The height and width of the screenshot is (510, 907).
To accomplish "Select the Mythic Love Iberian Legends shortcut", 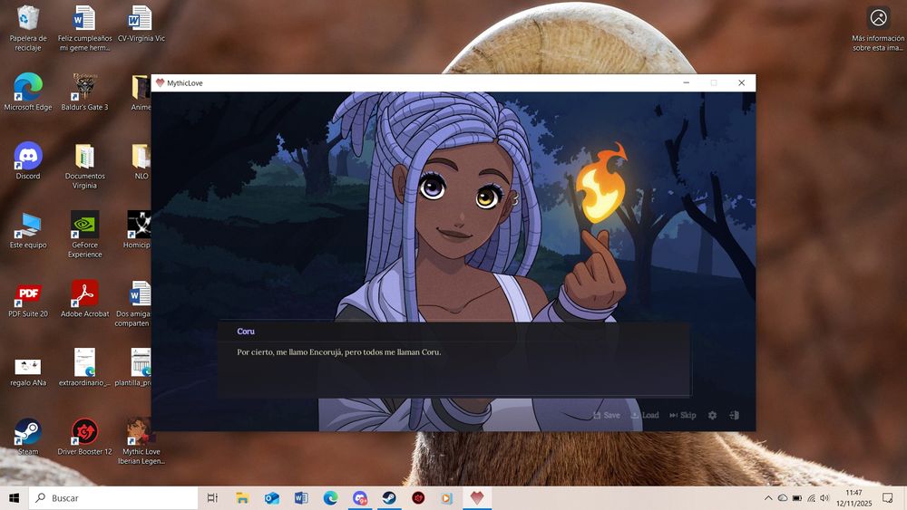I will tap(141, 441).
